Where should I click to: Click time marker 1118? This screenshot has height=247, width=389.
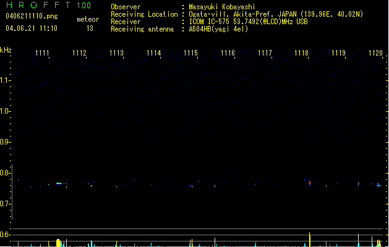301,53
